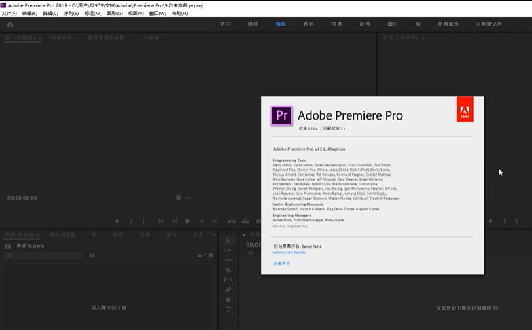Activate the Slip tool
The image size is (532, 330).
click(228, 280)
